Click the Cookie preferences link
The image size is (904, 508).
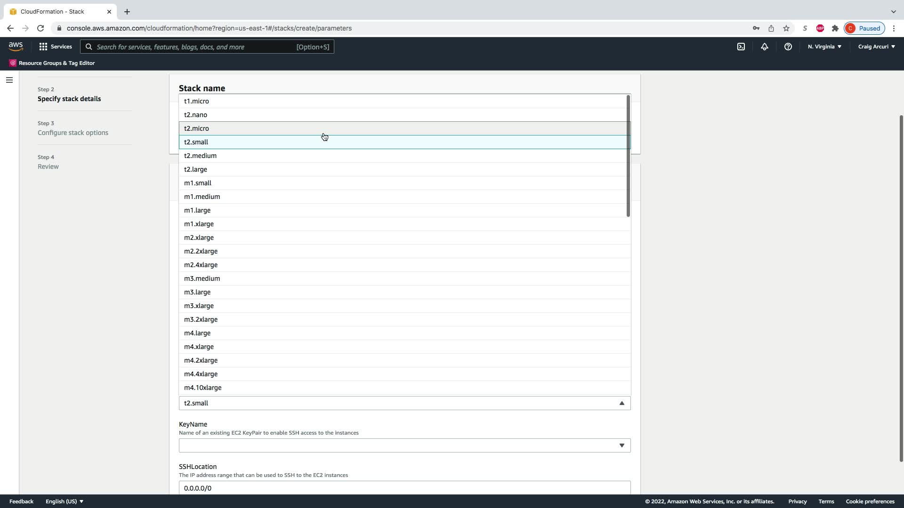870,501
